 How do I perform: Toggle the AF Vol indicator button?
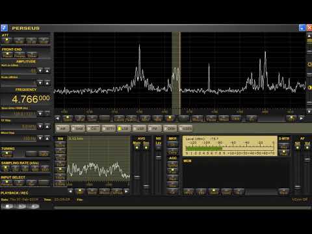[x=307, y=148]
